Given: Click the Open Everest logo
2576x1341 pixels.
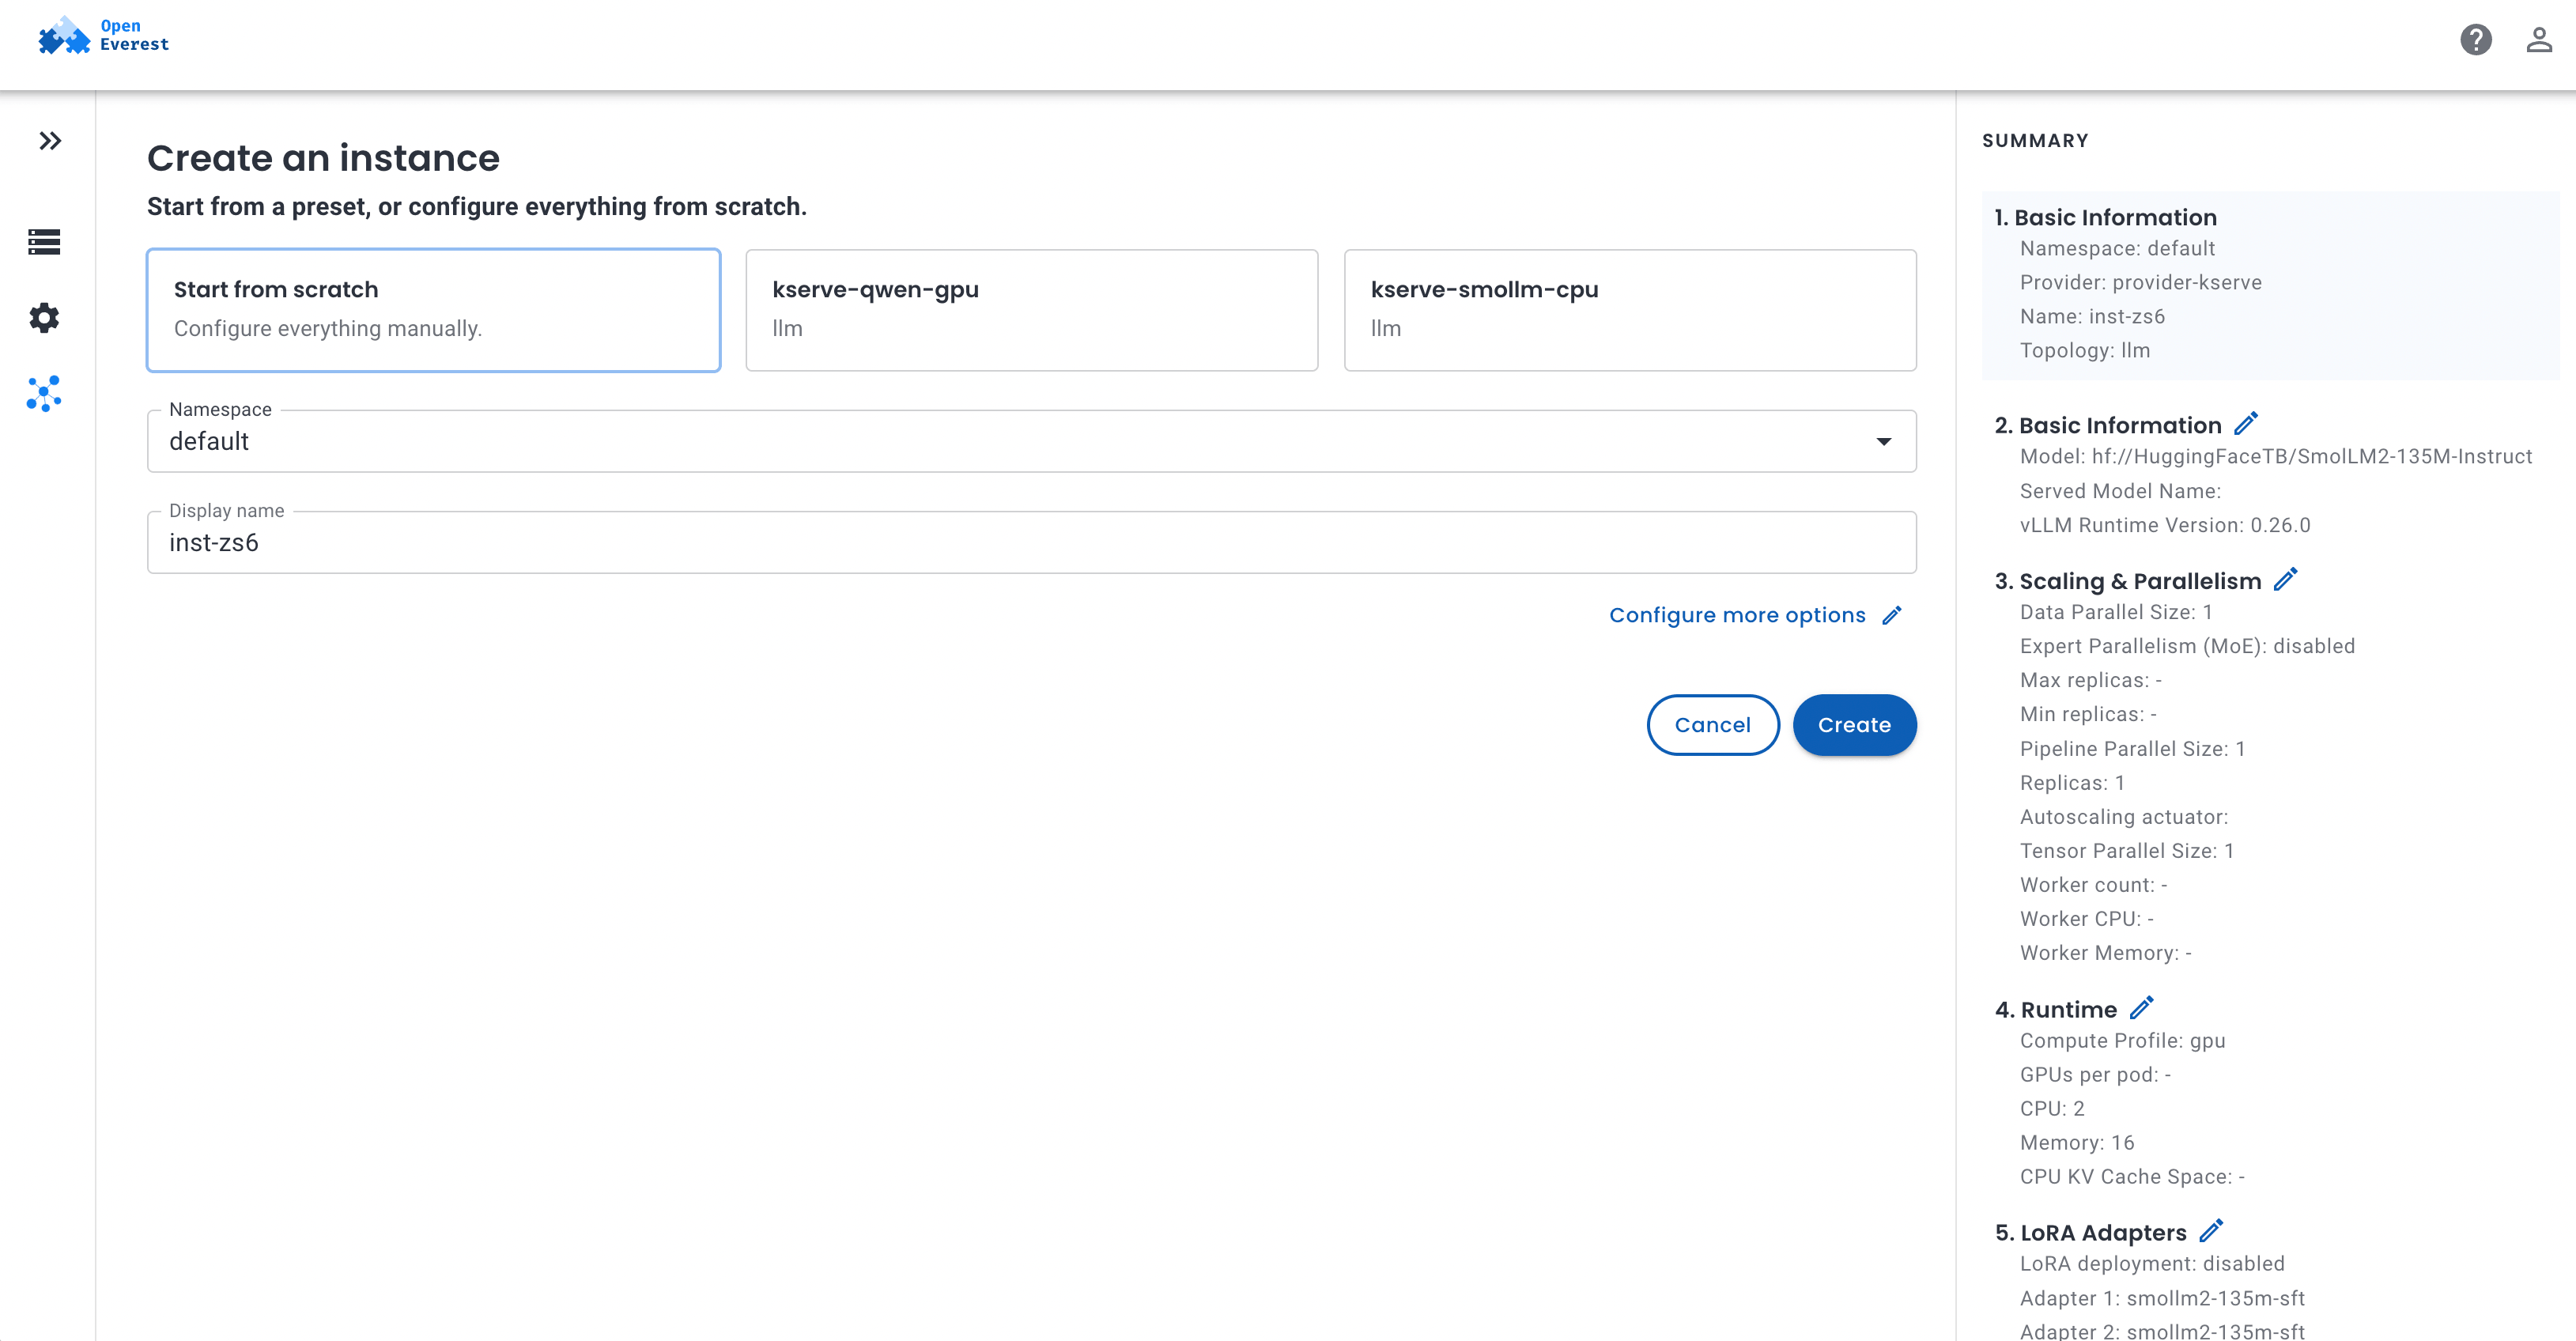Looking at the screenshot, I should tap(104, 36).
